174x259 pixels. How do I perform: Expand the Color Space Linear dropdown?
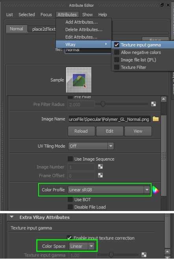tap(82, 246)
